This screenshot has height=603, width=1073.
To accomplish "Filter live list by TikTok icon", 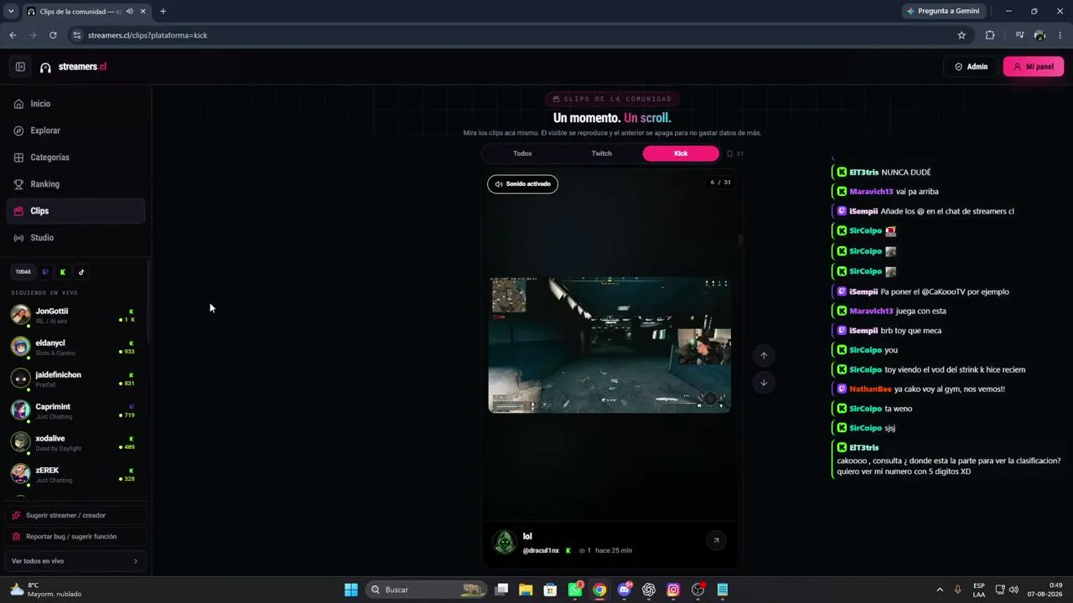I will 81,272.
